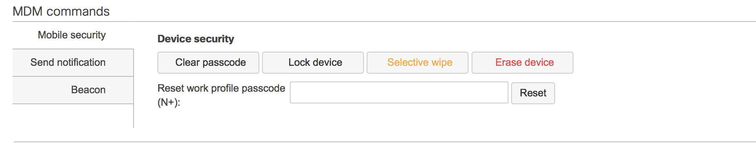
Task: Focus the work profile passcode field
Action: [x=399, y=92]
